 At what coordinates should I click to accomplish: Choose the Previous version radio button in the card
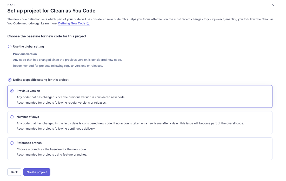tap(12, 91)
